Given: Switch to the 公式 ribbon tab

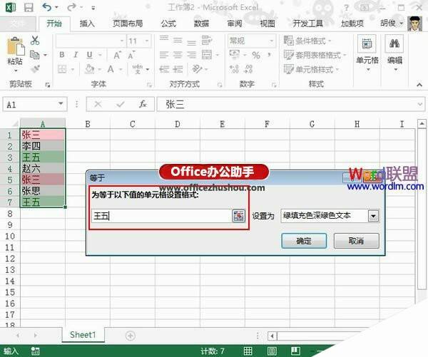Looking at the screenshot, I should tap(168, 24).
